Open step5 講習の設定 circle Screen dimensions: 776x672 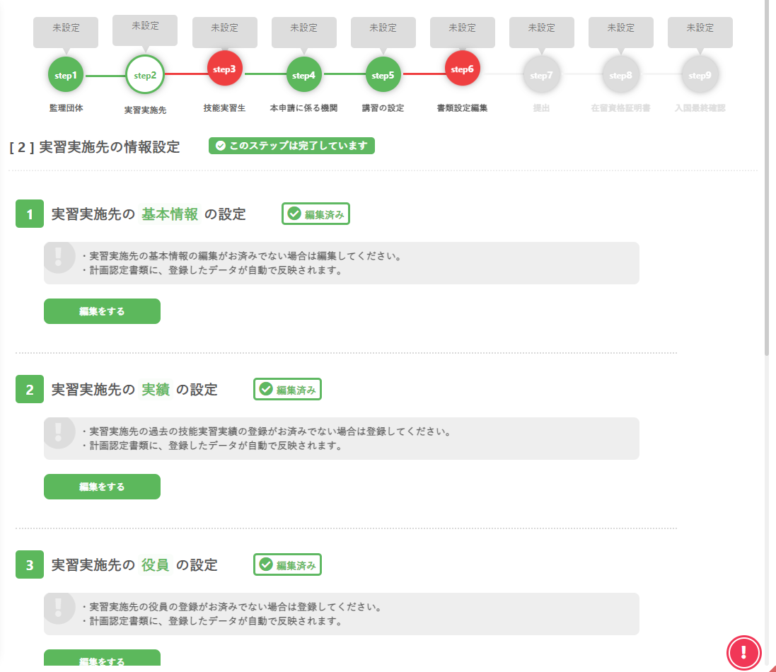(x=383, y=75)
